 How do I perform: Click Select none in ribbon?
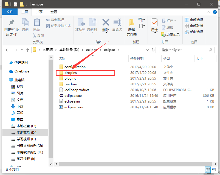point(194,26)
